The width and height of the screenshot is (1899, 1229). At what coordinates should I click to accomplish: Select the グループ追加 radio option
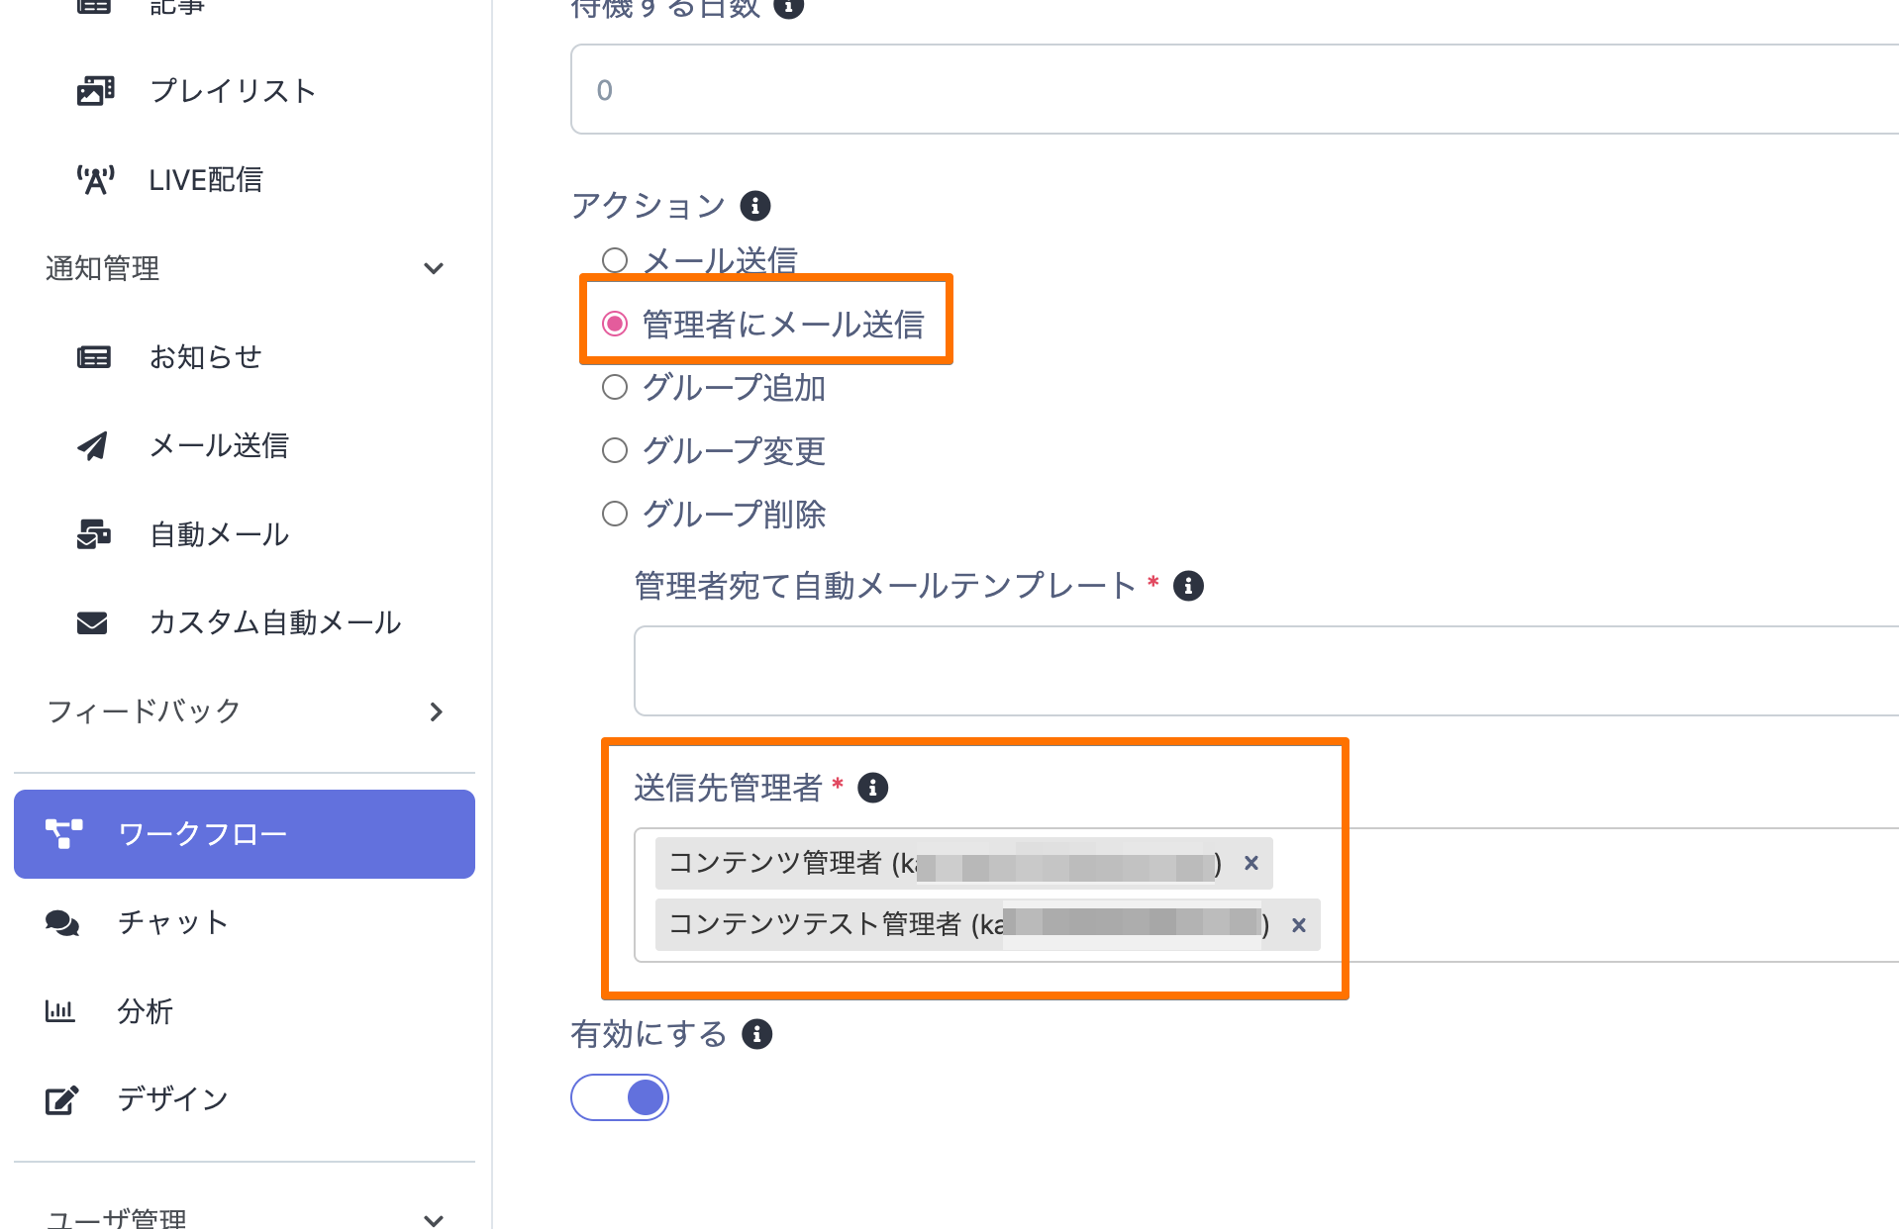[615, 387]
